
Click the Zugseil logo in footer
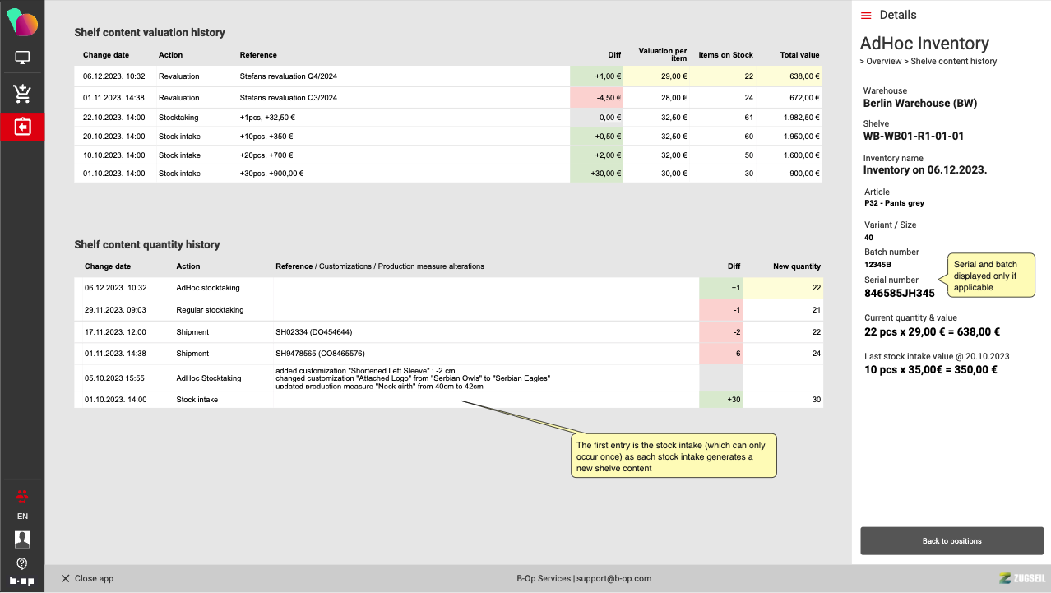pyautogui.click(x=1021, y=578)
